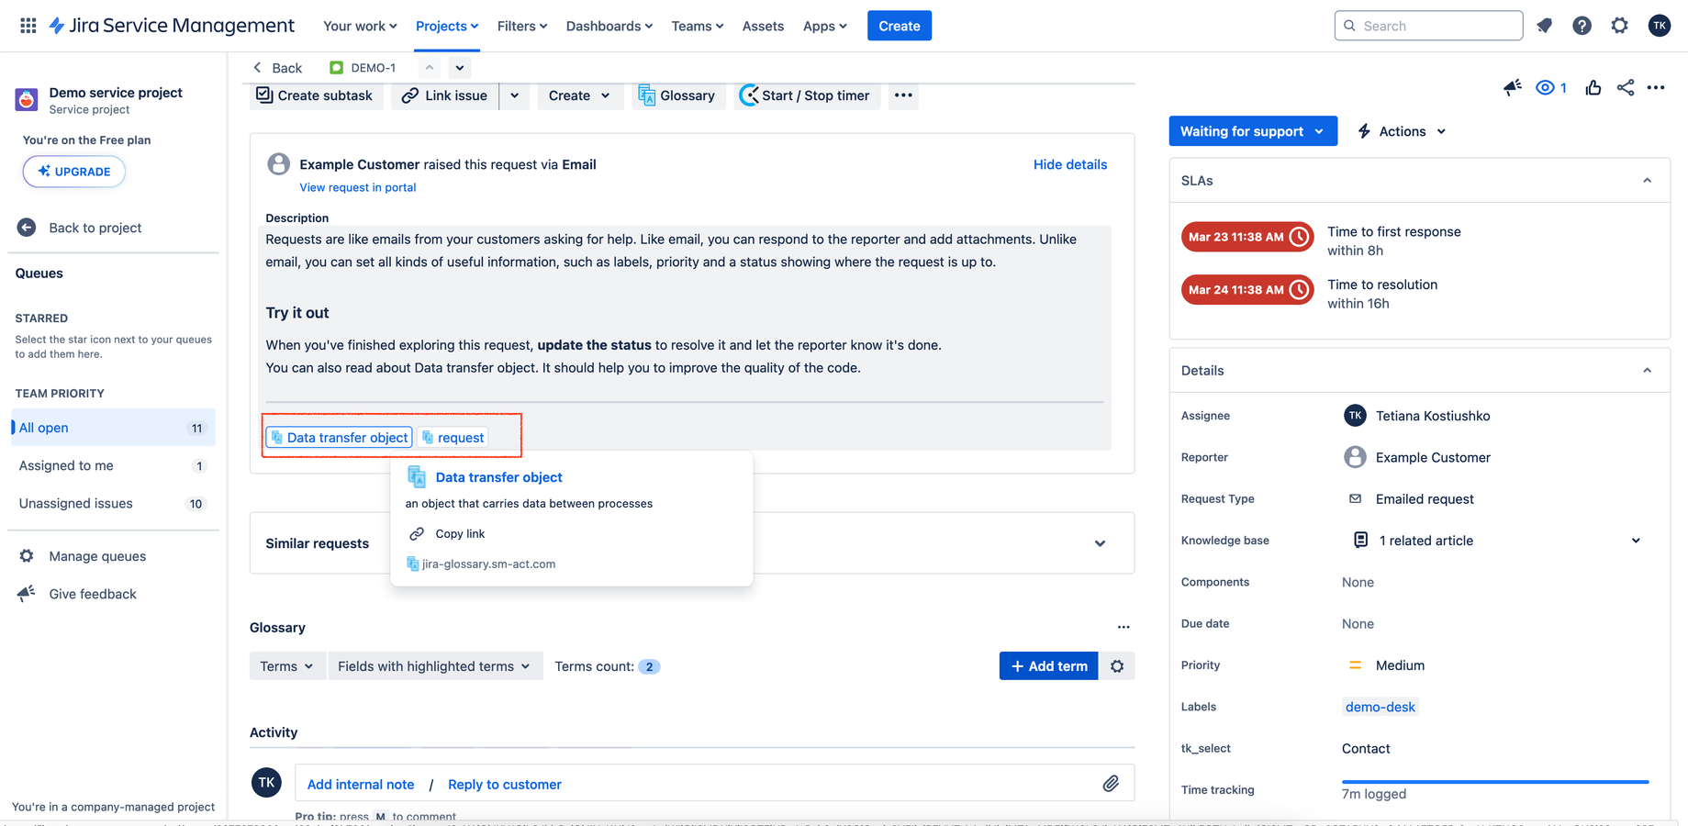Expand the Similar requests section
This screenshot has height=826, width=1688.
coord(1100,543)
